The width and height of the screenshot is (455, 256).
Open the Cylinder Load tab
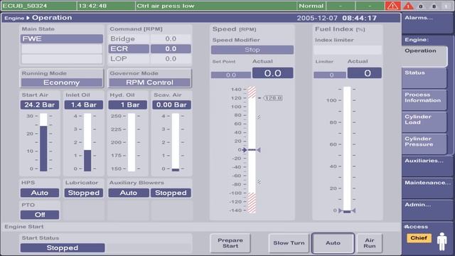click(424, 122)
